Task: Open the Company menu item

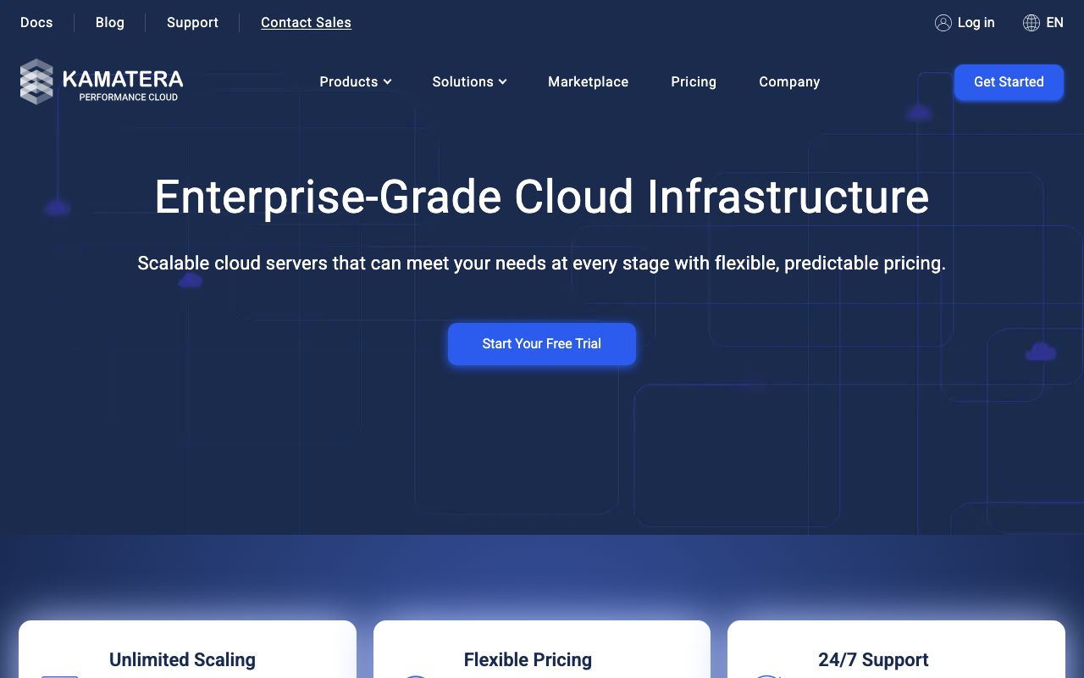Action: (789, 81)
